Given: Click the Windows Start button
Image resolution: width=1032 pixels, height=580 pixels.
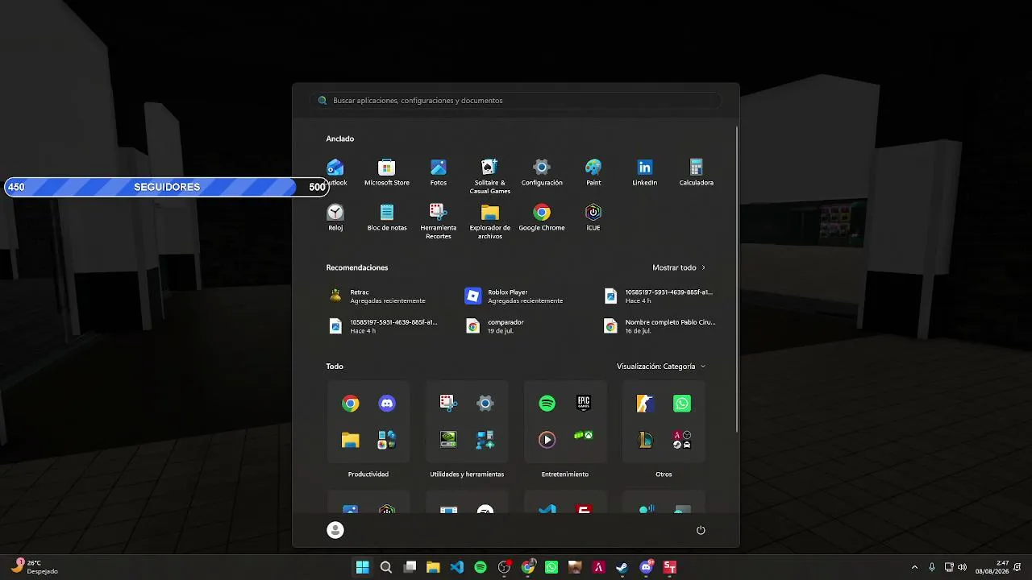Looking at the screenshot, I should tap(363, 567).
